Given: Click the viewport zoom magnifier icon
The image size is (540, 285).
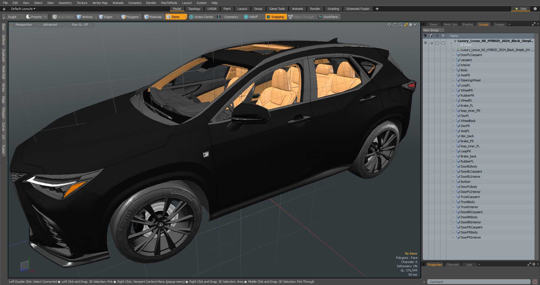Looking at the screenshot, I should point(400,25).
